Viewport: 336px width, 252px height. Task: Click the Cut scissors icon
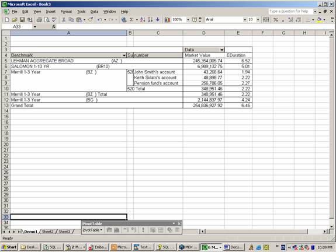pyautogui.click(x=64, y=20)
